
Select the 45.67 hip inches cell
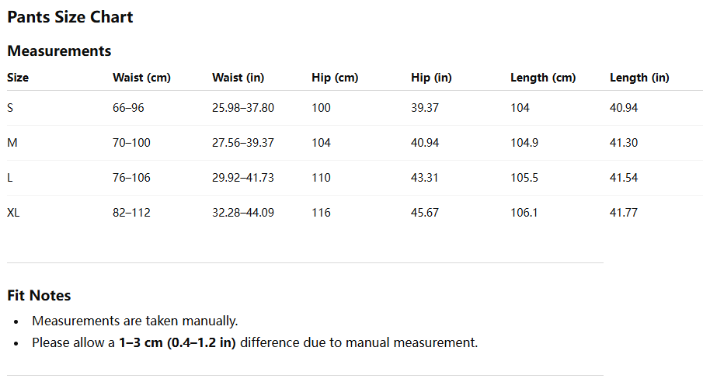[x=425, y=213]
